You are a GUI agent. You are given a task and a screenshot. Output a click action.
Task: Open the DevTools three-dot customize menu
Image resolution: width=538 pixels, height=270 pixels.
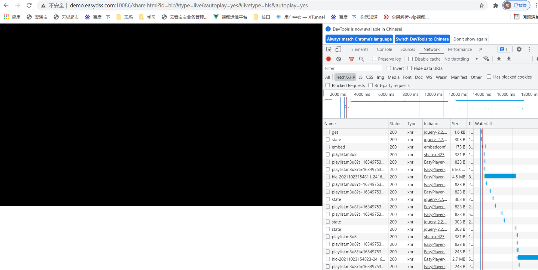pyautogui.click(x=529, y=49)
